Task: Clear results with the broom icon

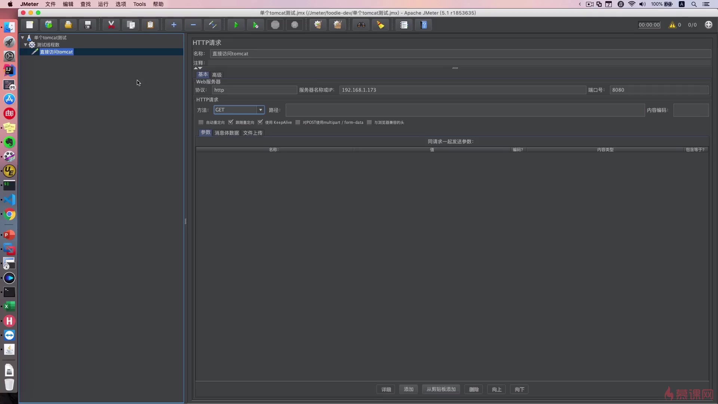Action: (318, 25)
